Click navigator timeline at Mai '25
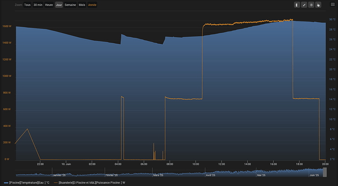This screenshot has width=338, height=186. pos(261,175)
